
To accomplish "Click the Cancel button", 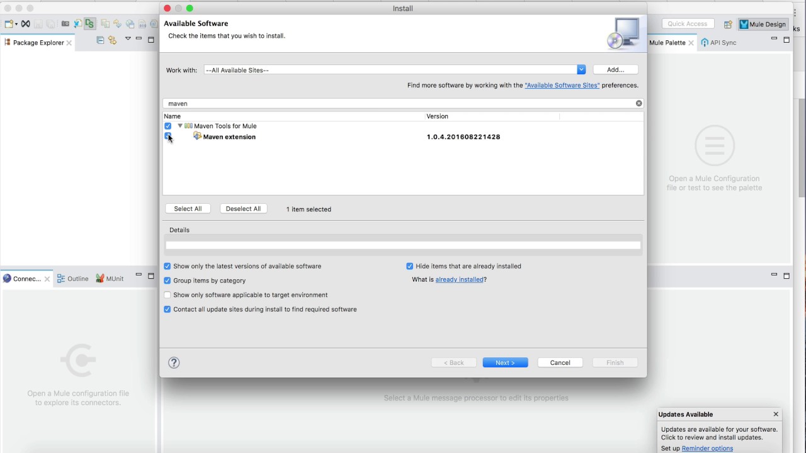I will pos(560,362).
